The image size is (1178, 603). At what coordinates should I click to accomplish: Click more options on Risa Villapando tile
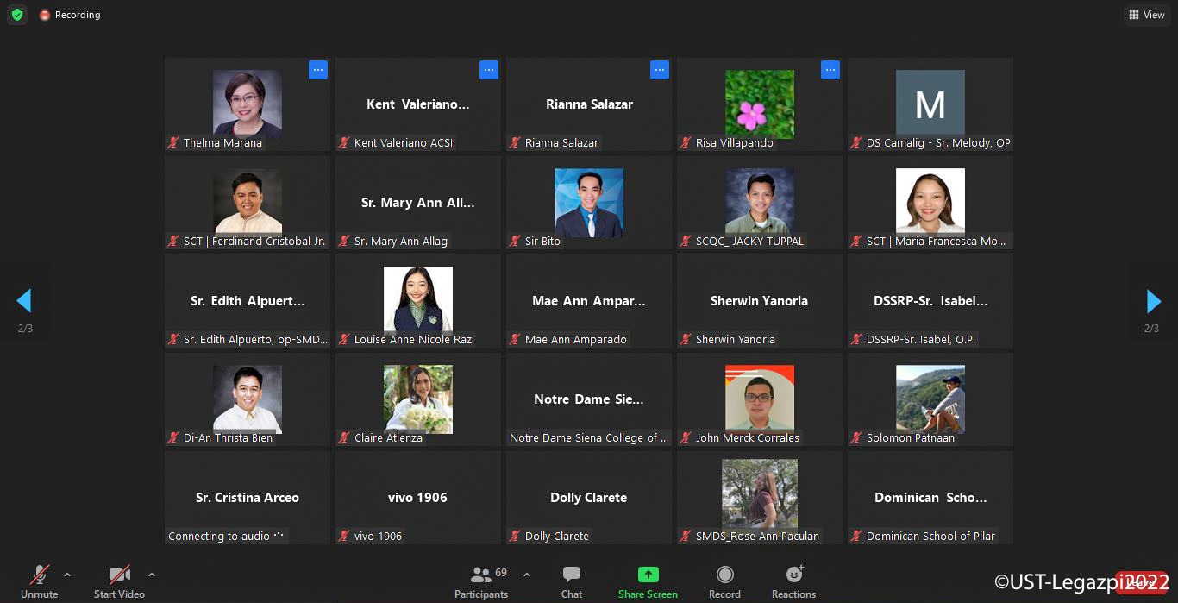coord(830,71)
